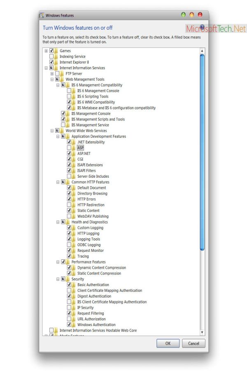Click the Games folder icon
The height and width of the screenshot is (371, 247).
pyautogui.click(x=56, y=51)
